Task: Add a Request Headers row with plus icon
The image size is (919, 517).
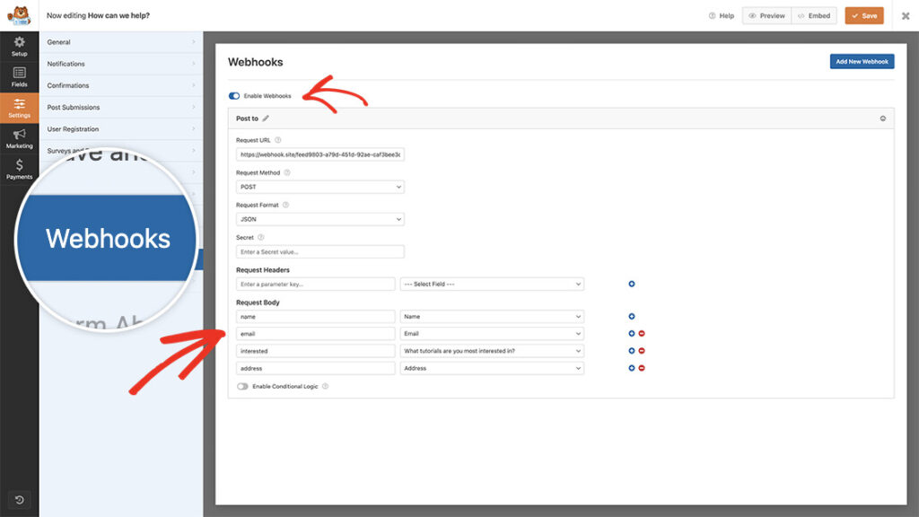Action: pos(632,284)
